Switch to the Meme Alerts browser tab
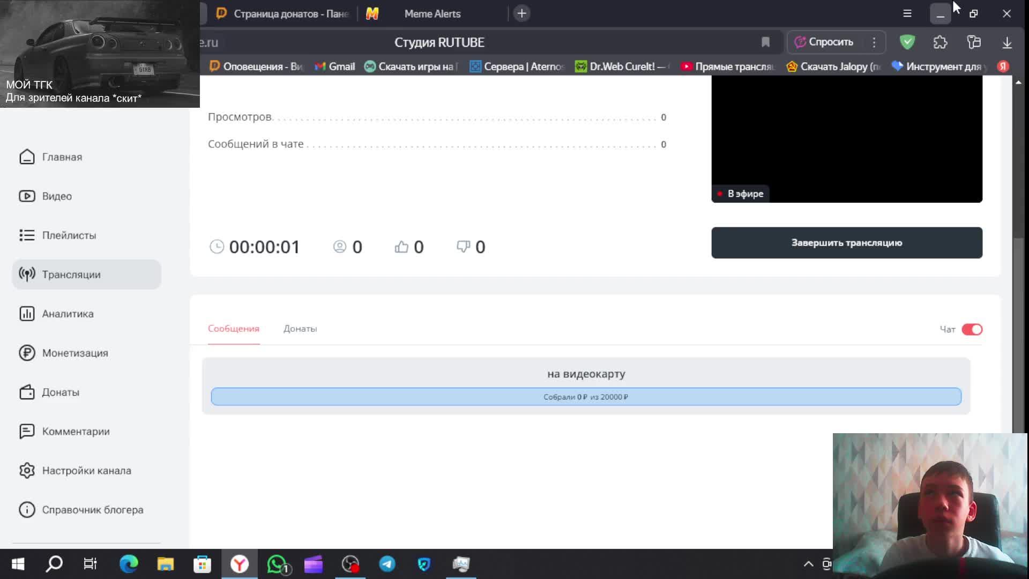1029x579 pixels. (x=431, y=13)
